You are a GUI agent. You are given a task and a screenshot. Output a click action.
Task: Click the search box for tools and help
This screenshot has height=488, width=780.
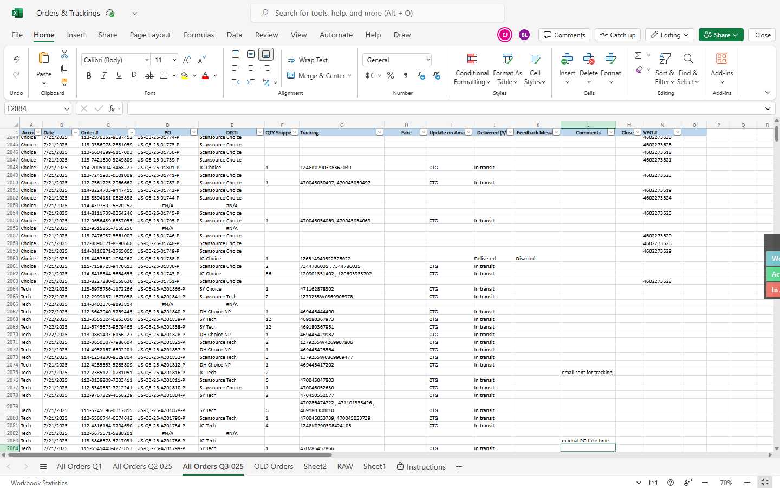point(378,13)
